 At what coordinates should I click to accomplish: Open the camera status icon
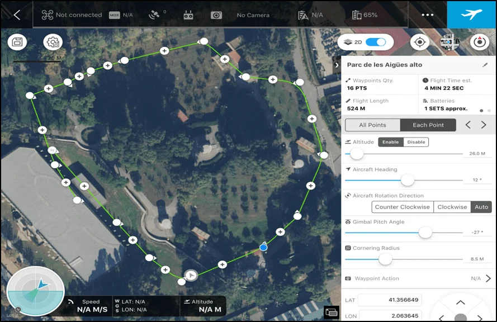(x=216, y=15)
